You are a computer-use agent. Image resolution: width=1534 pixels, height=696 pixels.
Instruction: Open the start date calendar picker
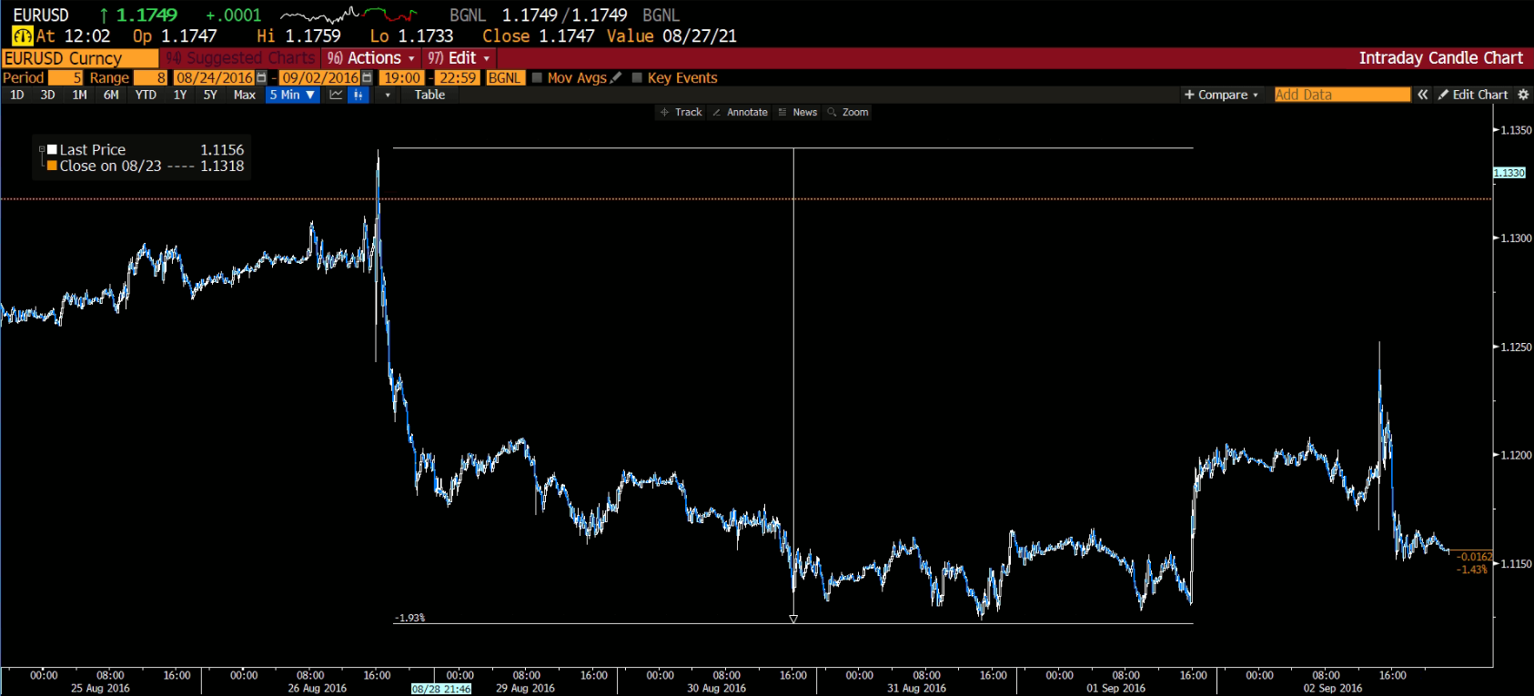coord(262,78)
